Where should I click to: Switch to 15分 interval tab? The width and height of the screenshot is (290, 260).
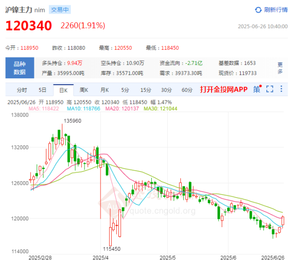click(x=146, y=90)
